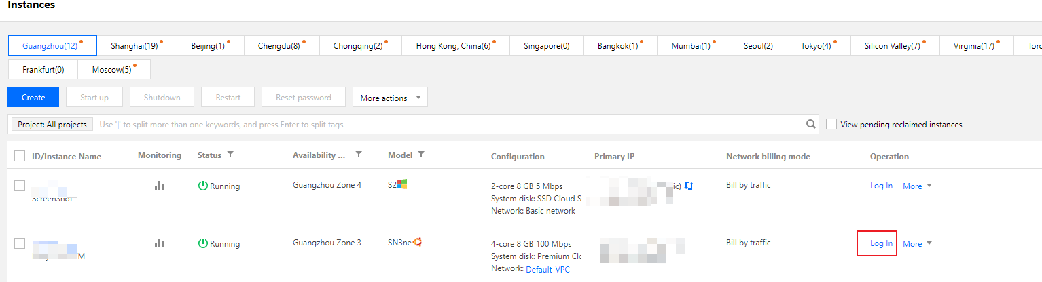Click the keyword search input field
Screen dimensions: 1042x282
(x=448, y=125)
